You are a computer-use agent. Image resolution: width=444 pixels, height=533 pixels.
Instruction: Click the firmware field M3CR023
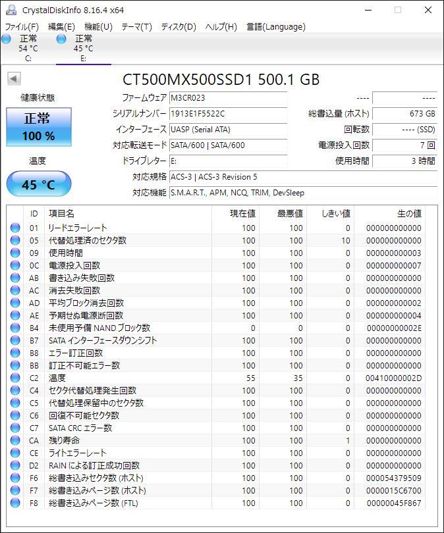tap(228, 98)
